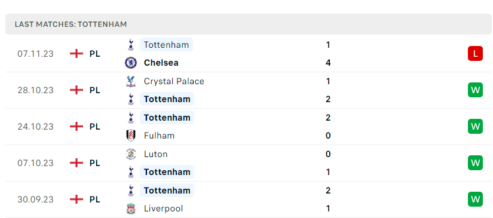
Task: Click the England flag beside the 28.10.23 match
Action: coord(76,90)
